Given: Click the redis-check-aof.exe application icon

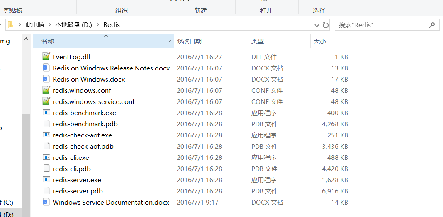Looking at the screenshot, I should 46,135.
